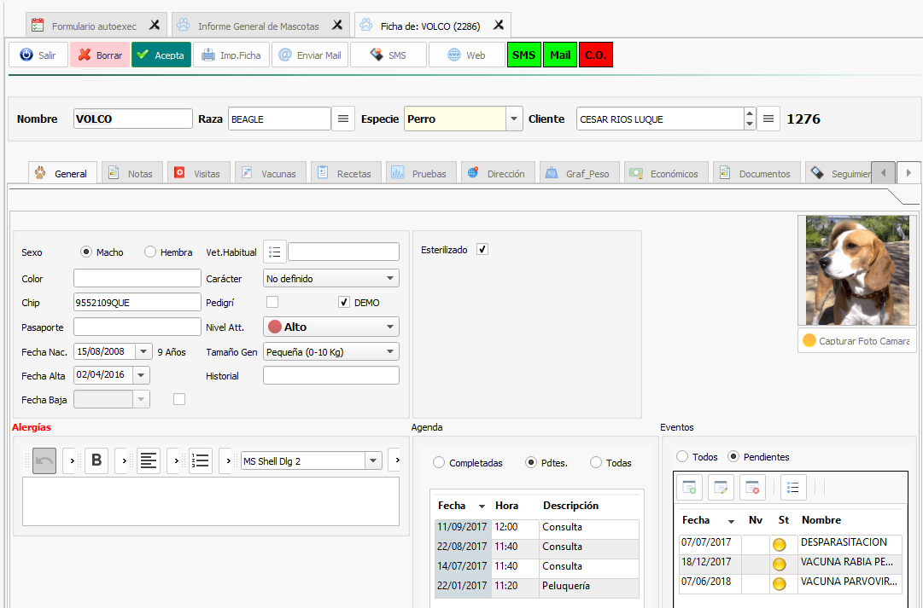Tick the checkbox next to Fecha Baja

click(179, 399)
